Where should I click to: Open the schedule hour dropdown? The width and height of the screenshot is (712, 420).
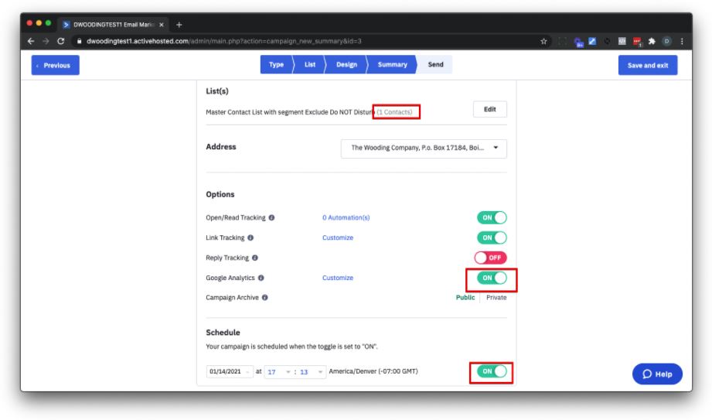tap(278, 372)
